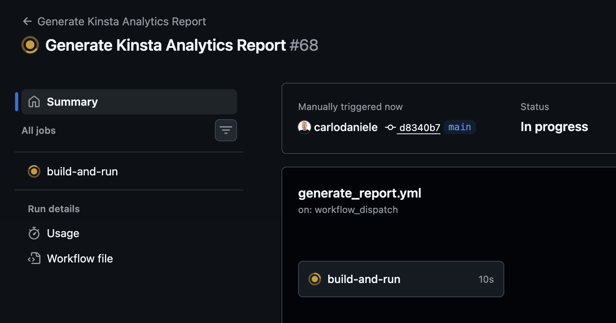
Task: Click on: workflow_dispatch text
Action: click(x=348, y=210)
